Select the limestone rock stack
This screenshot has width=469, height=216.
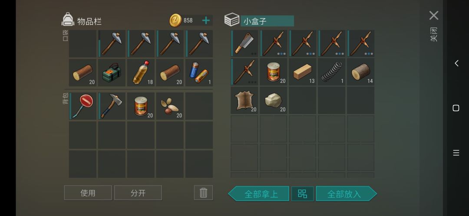274,101
